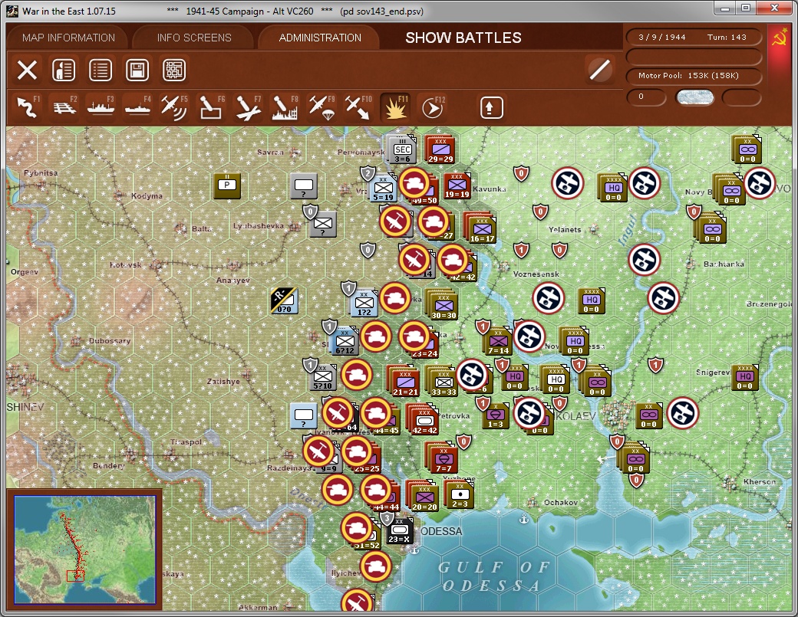Click the snowy weather indicator pill
The width and height of the screenshot is (798, 617).
(694, 97)
